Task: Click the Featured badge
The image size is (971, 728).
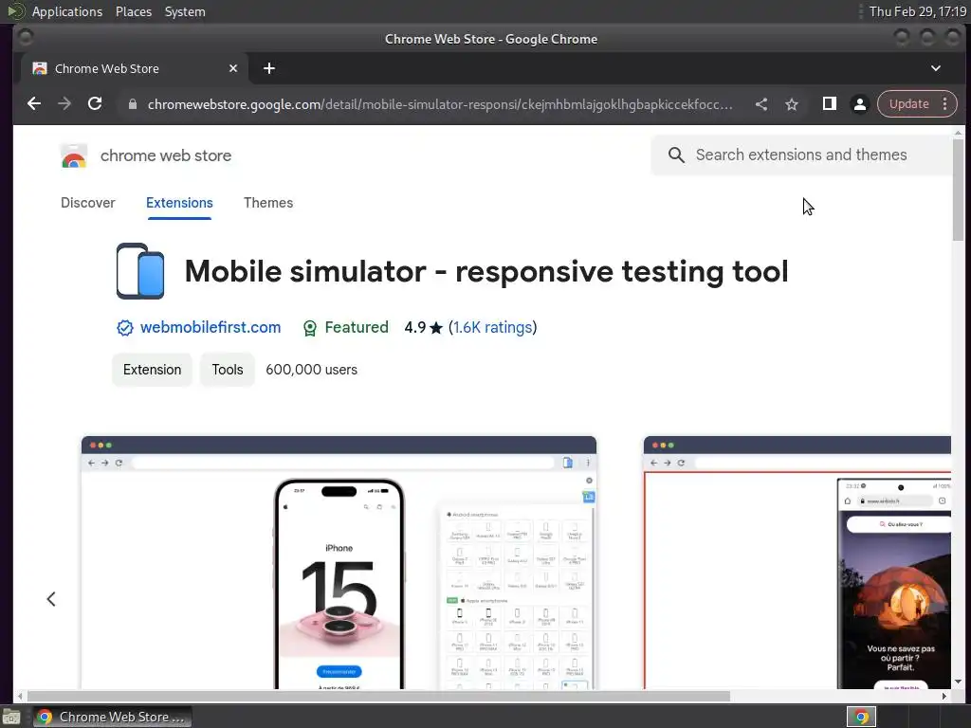Action: pos(345,327)
